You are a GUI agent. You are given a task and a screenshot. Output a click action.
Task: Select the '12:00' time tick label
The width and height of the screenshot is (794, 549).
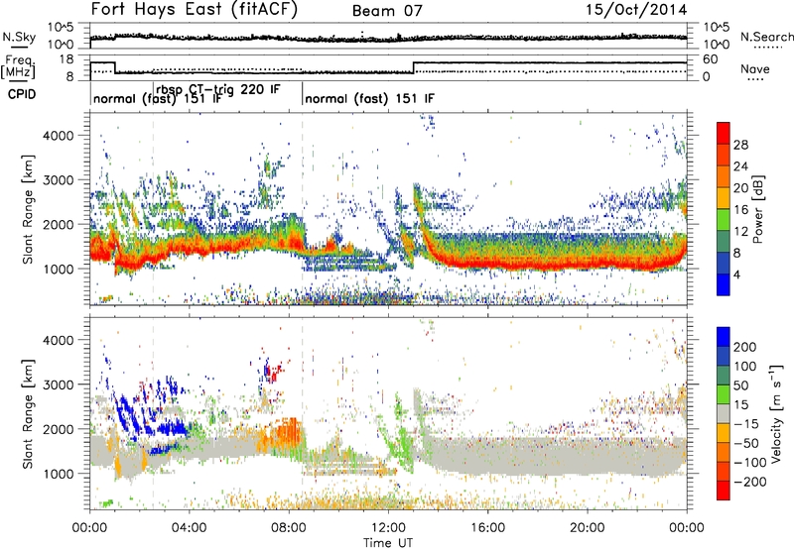pyautogui.click(x=388, y=528)
